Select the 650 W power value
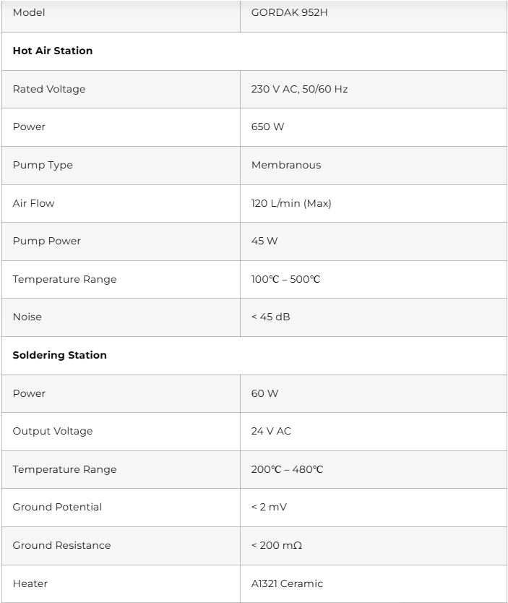Viewport: 508px width, 603px height. pyautogui.click(x=267, y=127)
